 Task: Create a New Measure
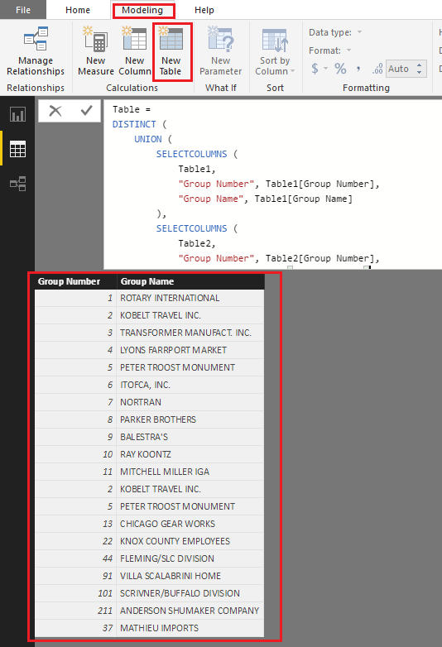(x=96, y=51)
